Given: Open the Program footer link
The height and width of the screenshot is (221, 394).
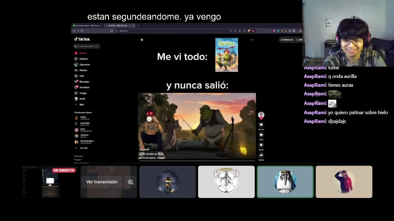Looking at the screenshot, I should (78, 160).
